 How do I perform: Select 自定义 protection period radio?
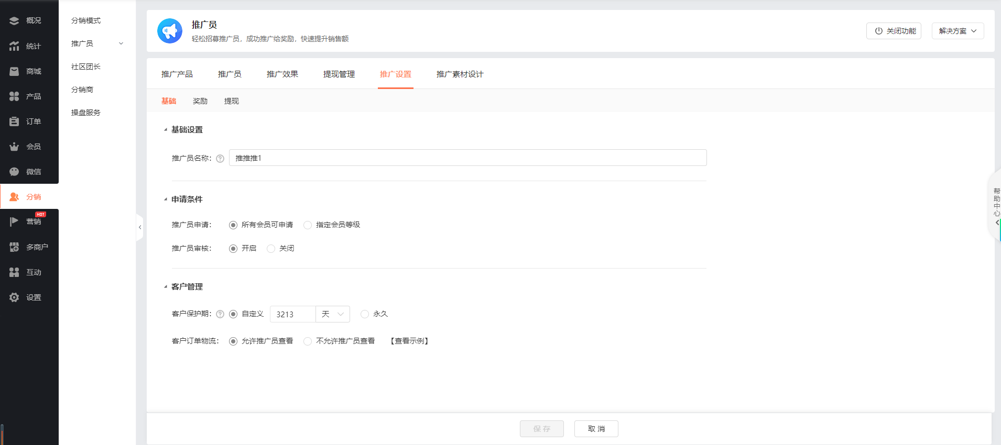pyautogui.click(x=233, y=314)
